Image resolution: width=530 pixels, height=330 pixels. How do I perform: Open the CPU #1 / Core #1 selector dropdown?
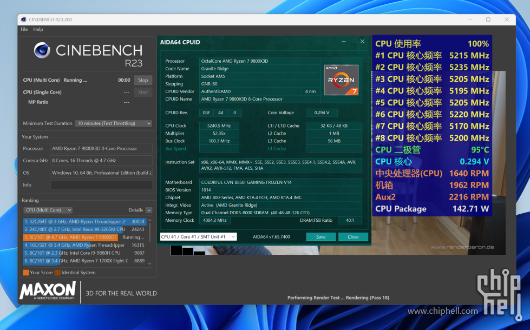pos(199,237)
